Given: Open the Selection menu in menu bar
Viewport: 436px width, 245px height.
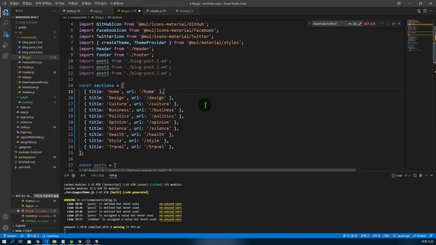Looking at the screenshot, I should pyautogui.click(x=43, y=3).
